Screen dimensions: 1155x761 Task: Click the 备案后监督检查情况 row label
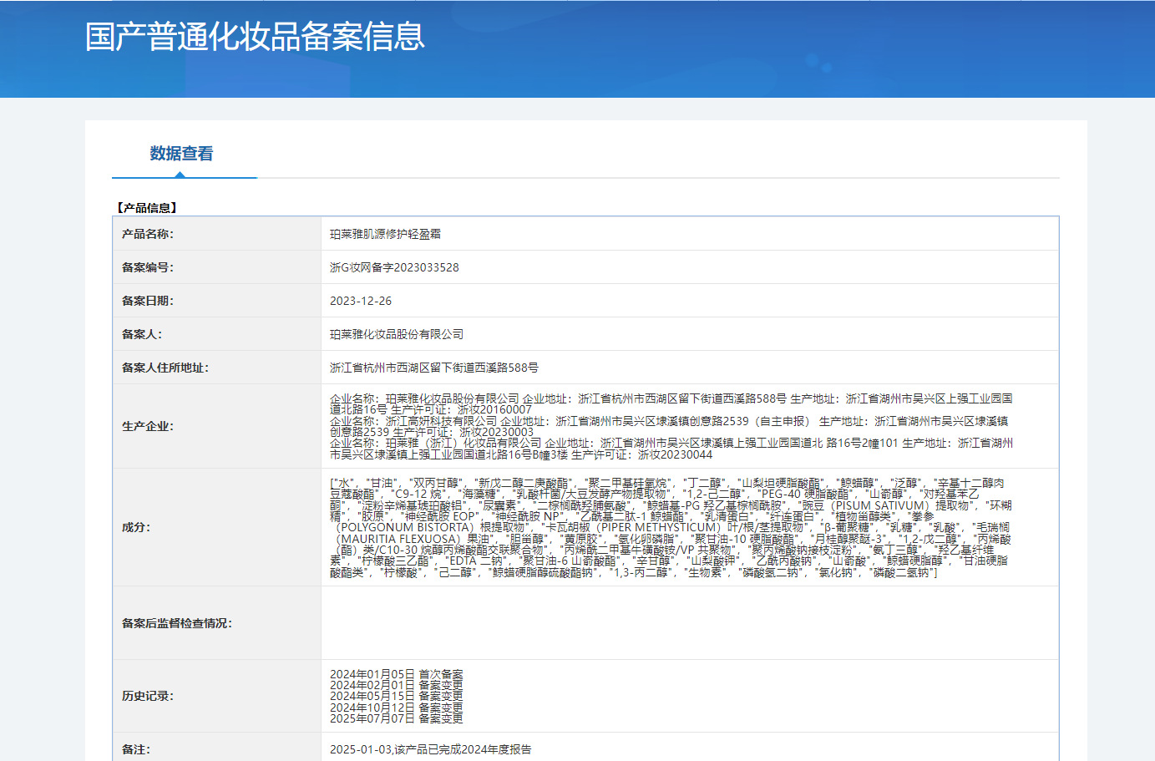click(x=177, y=623)
